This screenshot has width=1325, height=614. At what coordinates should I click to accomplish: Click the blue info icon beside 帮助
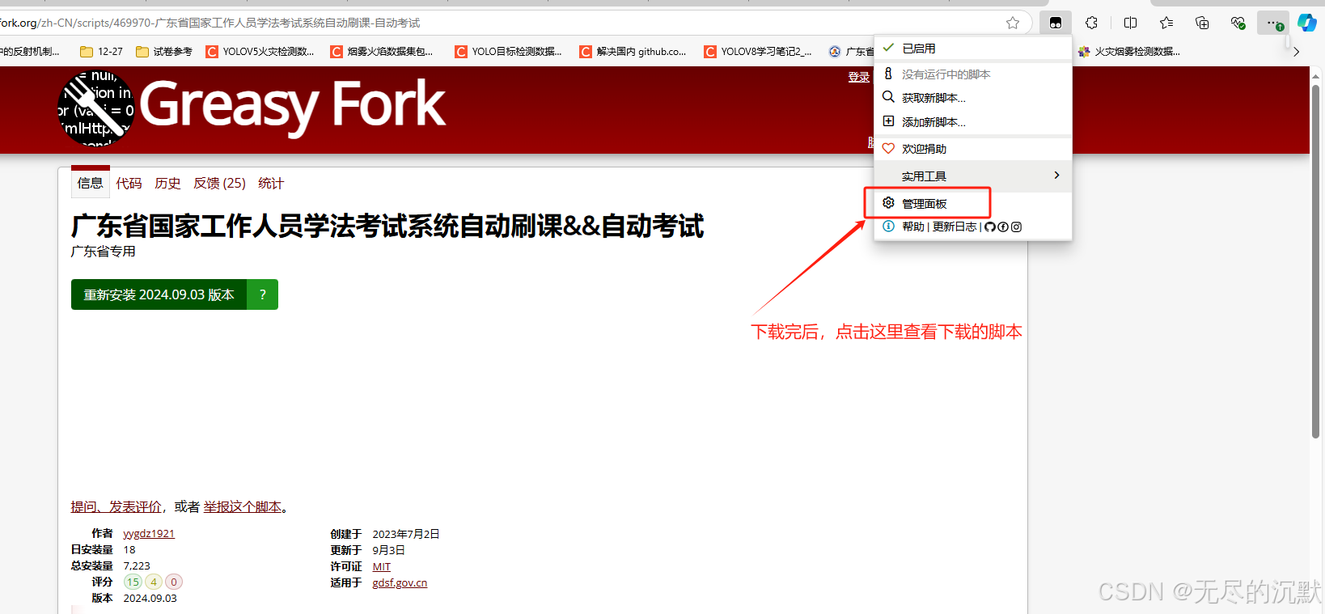tap(888, 227)
